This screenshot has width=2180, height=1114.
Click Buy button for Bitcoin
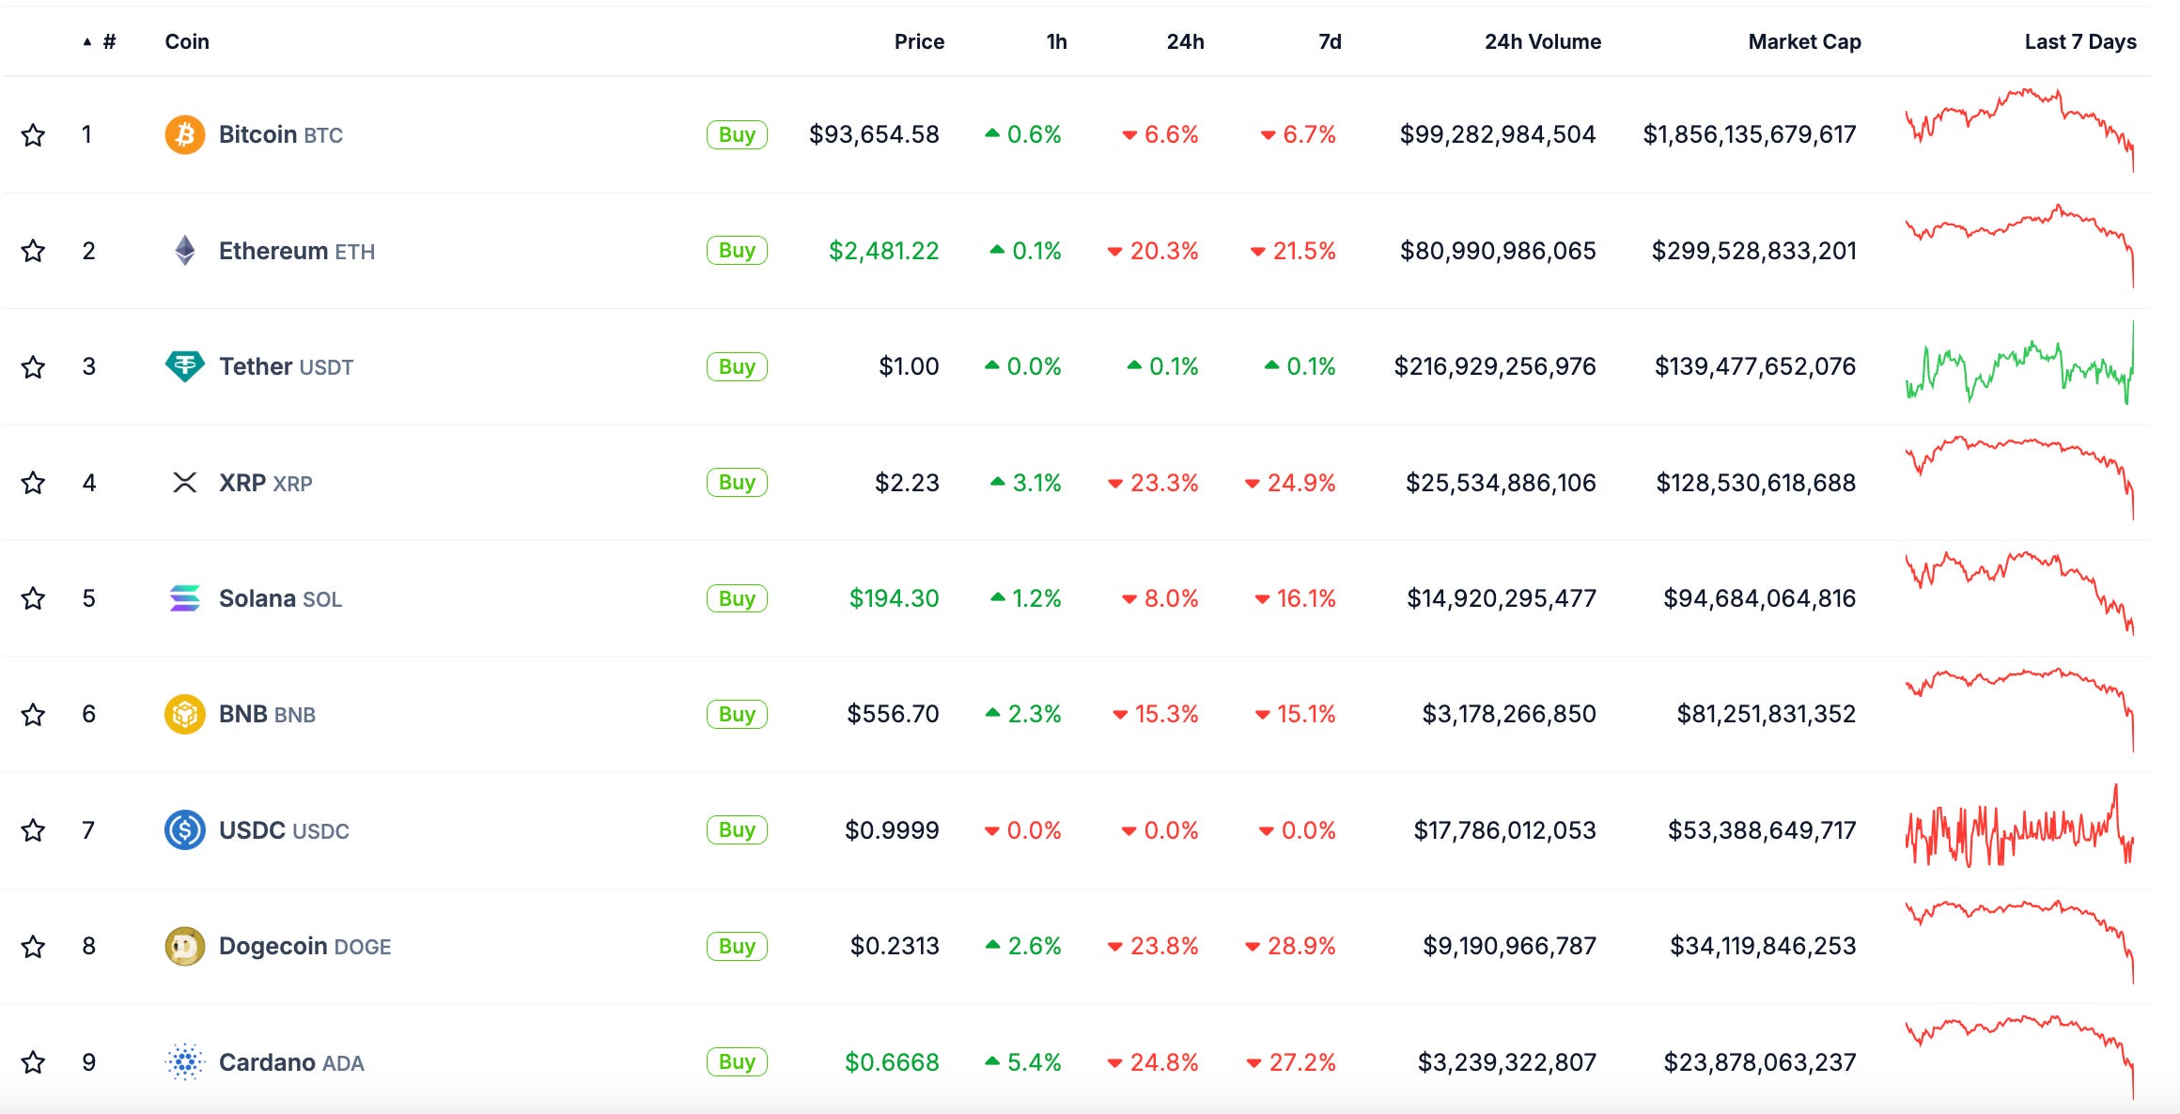(x=737, y=134)
